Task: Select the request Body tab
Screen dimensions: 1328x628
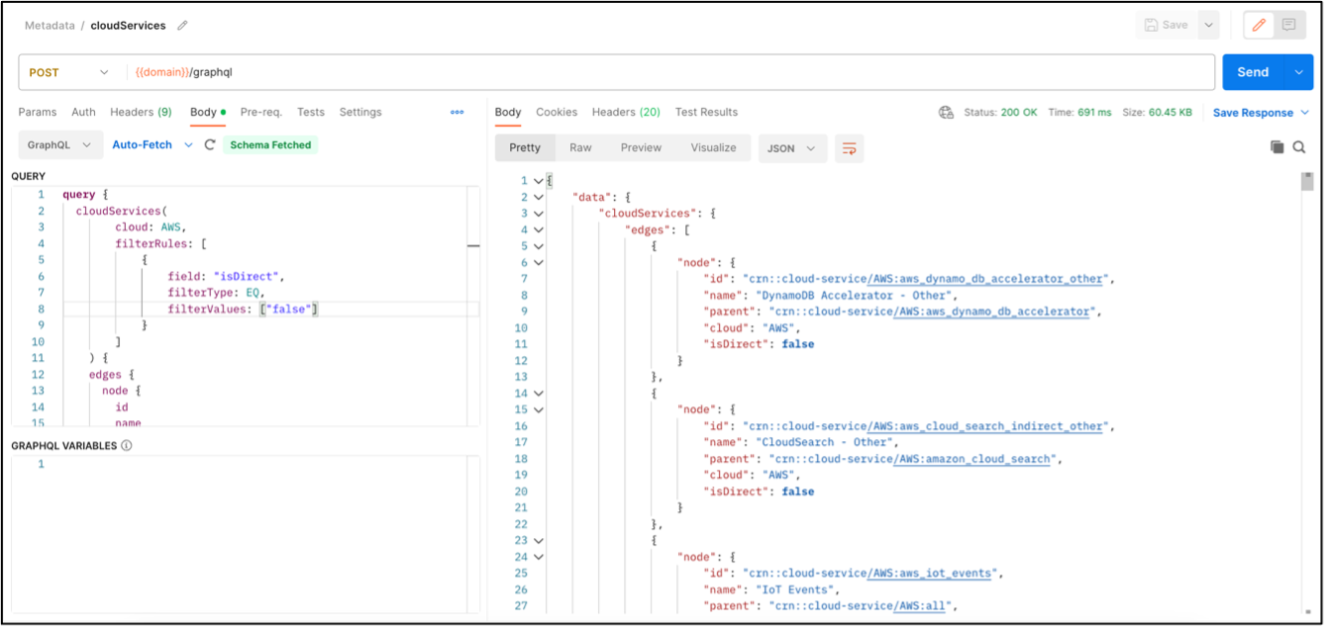Action: (207, 112)
